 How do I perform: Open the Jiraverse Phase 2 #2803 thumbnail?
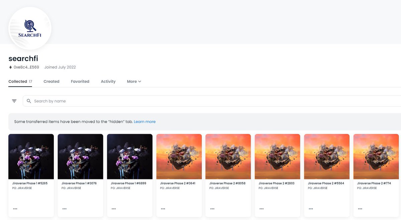point(278,156)
